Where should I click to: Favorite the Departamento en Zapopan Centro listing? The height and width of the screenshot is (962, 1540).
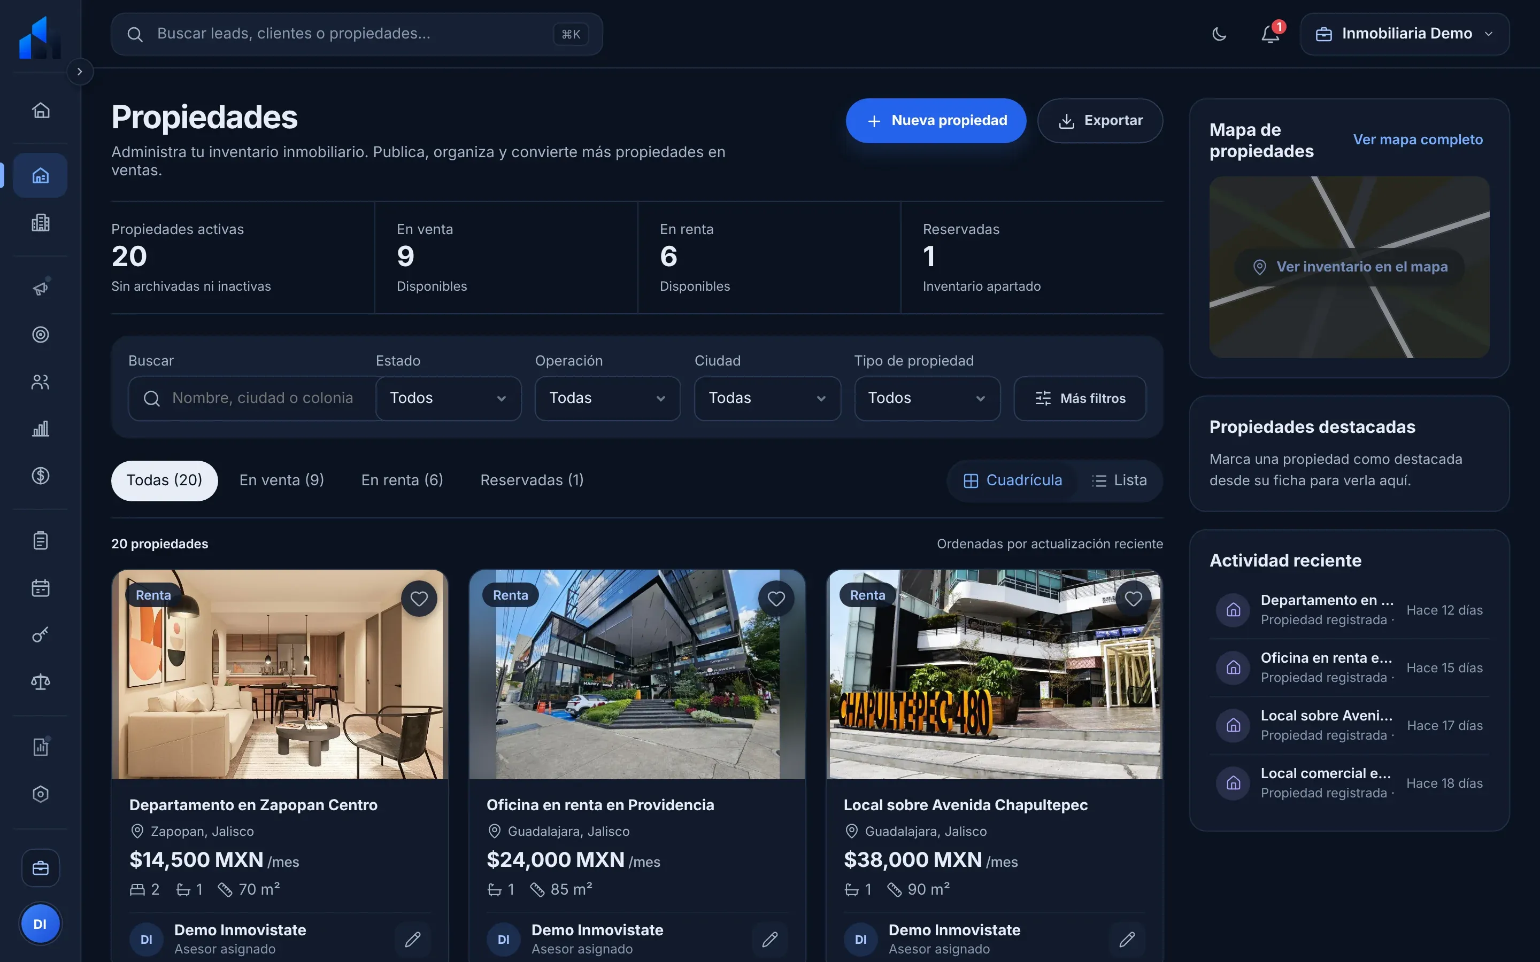pos(419,599)
